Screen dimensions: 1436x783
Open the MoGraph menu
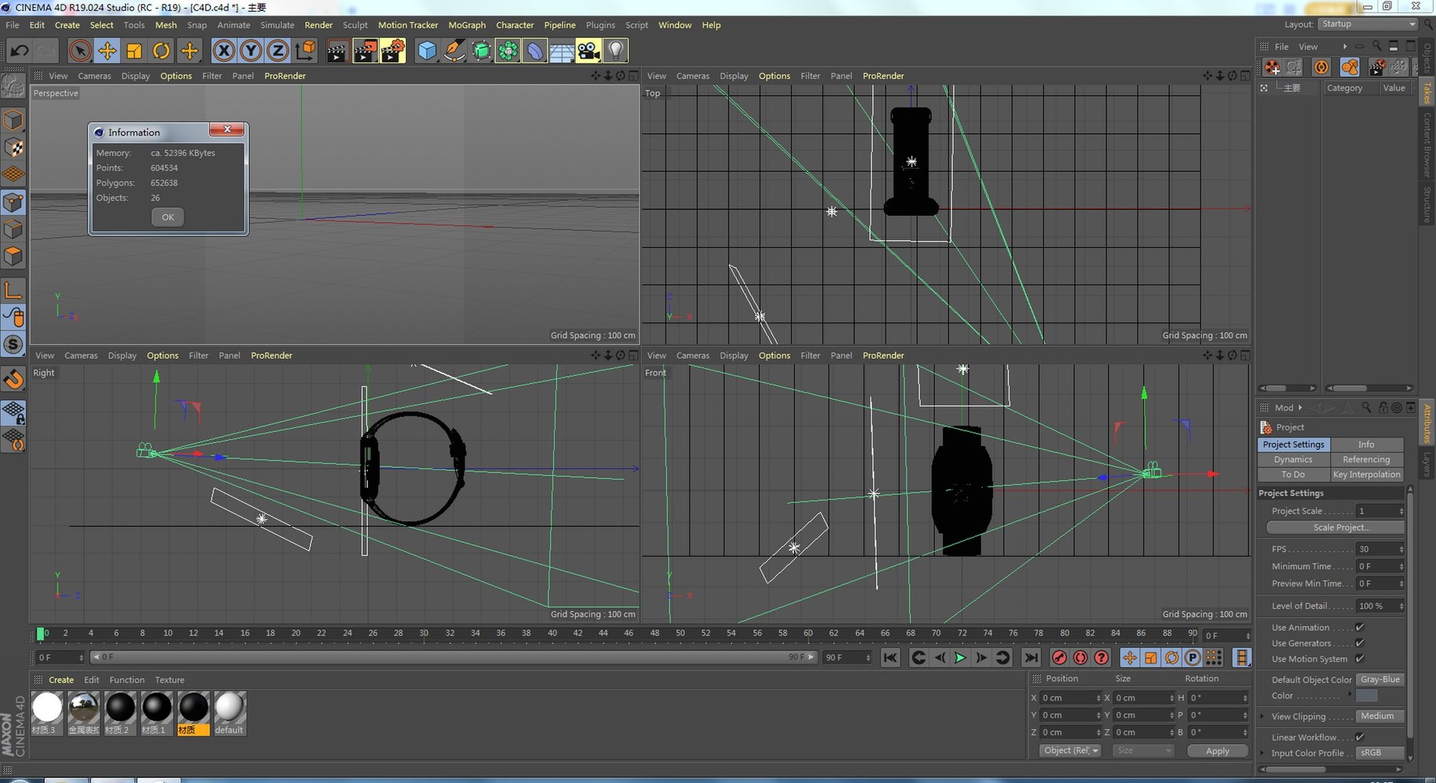(467, 25)
